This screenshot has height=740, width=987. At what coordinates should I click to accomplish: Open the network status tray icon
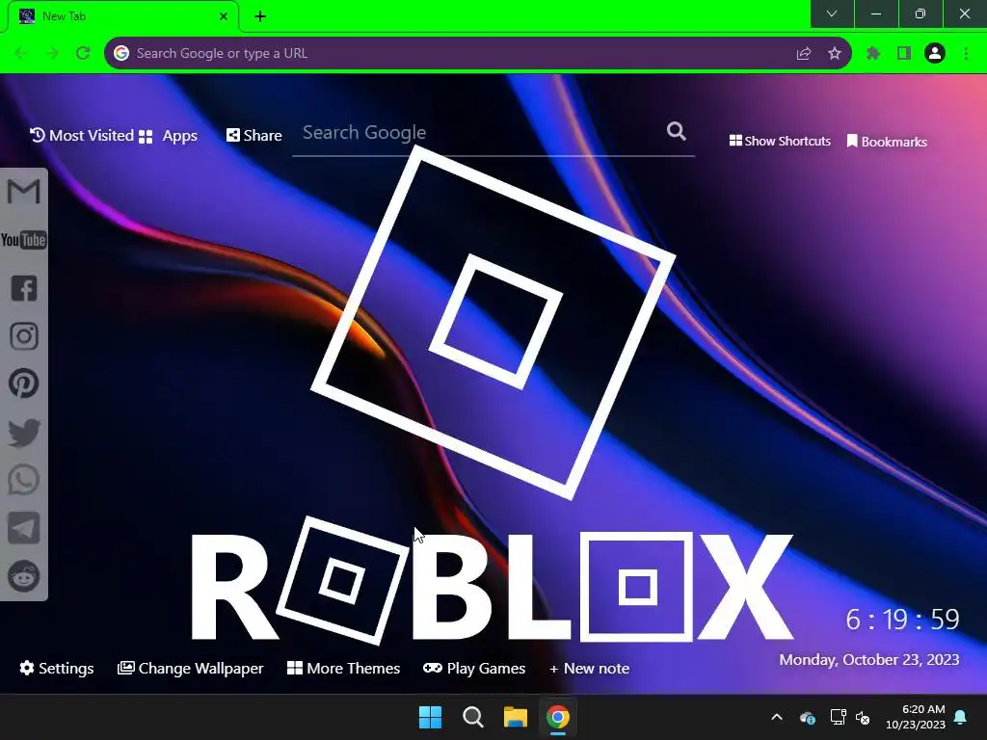coord(838,717)
